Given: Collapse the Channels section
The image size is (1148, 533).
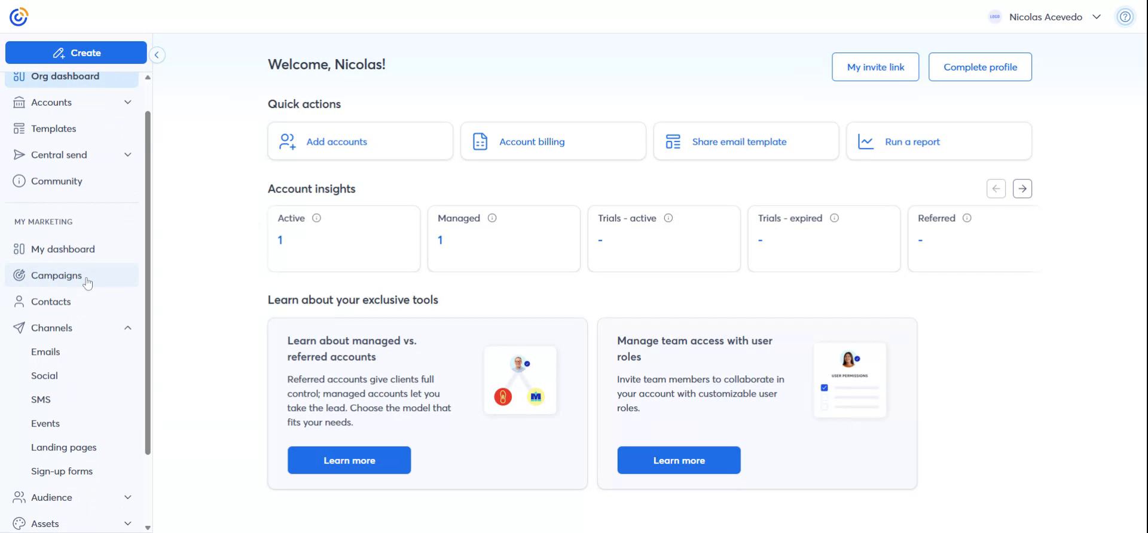Looking at the screenshot, I should coord(127,328).
